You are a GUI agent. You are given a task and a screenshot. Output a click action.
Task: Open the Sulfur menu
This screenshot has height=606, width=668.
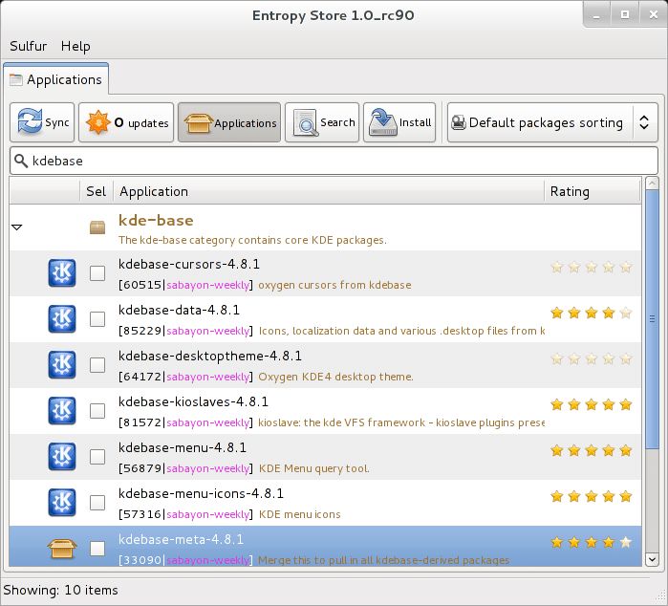click(29, 46)
